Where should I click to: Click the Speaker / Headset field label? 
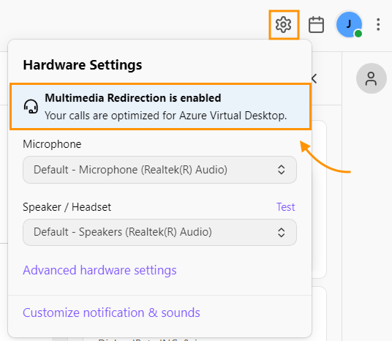tap(67, 207)
